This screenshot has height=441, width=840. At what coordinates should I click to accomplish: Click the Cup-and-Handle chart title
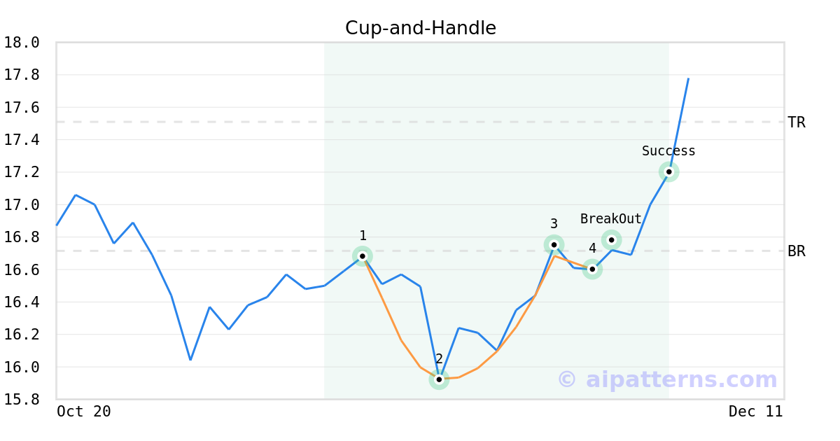[420, 28]
